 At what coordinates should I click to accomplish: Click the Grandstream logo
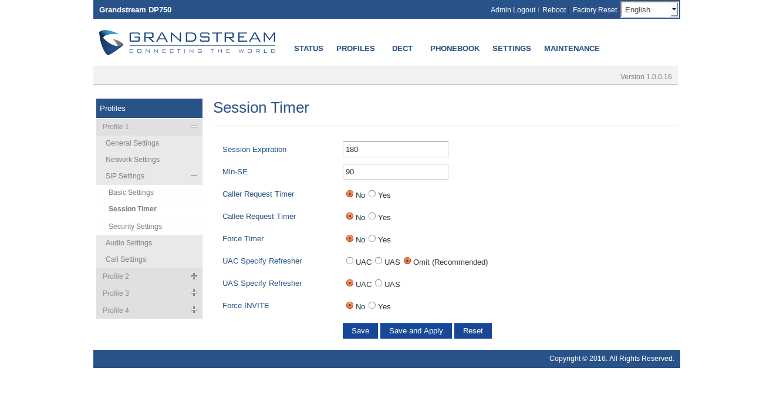[187, 43]
